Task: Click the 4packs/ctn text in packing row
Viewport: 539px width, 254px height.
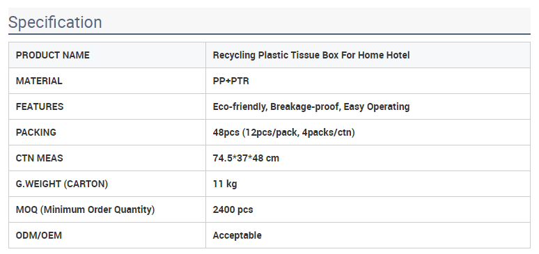Action: coord(327,132)
